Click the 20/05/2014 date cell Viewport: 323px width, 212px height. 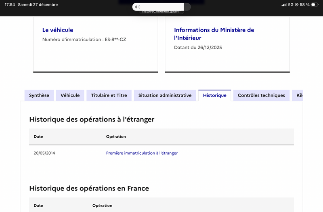pos(44,153)
